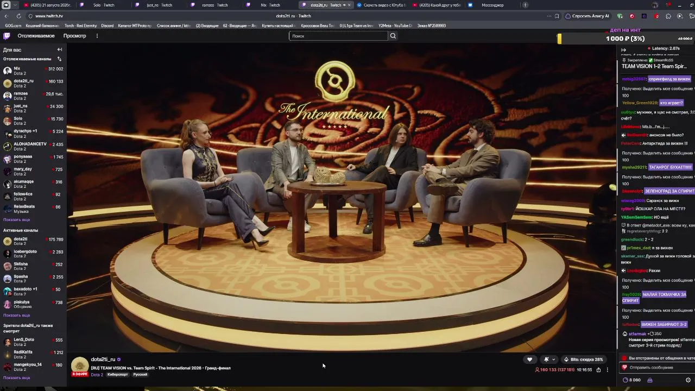This screenshot has height=391, width=695.
Task: Click the dota2ti_ru channel avatar below video
Action: (x=80, y=365)
